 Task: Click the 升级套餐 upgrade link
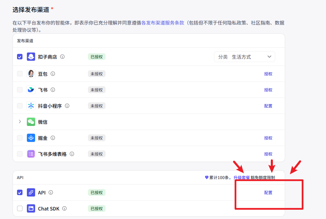(x=242, y=177)
